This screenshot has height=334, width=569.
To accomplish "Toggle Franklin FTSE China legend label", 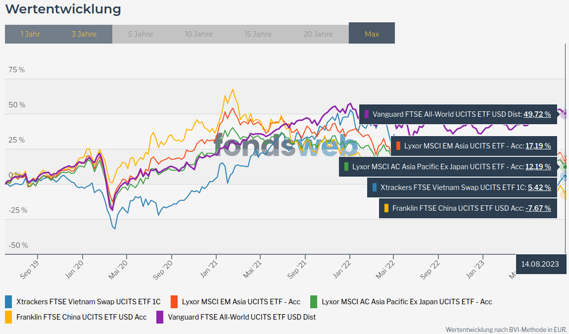I will pos(81,316).
